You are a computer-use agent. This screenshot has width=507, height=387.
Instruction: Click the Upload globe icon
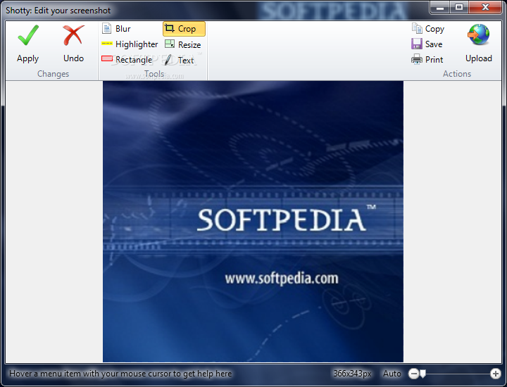click(479, 34)
